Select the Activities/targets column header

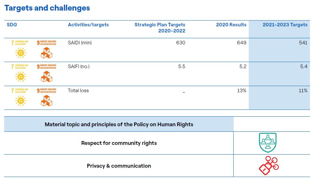[x=88, y=25]
